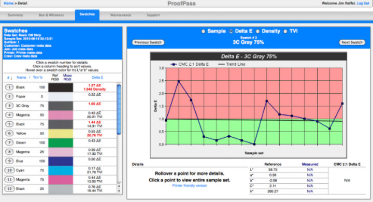
Task: Click the swatch list scrollbar down arrow
Action: point(119,191)
